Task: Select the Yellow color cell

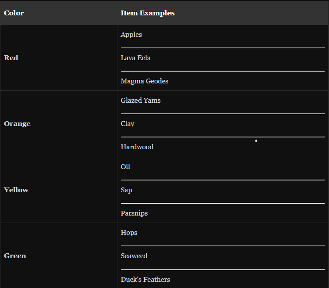Action: pos(16,190)
